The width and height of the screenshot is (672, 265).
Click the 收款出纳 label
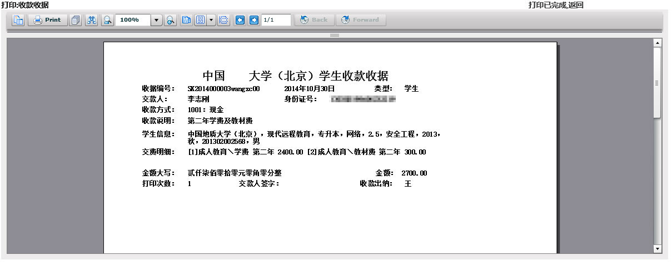click(x=376, y=184)
